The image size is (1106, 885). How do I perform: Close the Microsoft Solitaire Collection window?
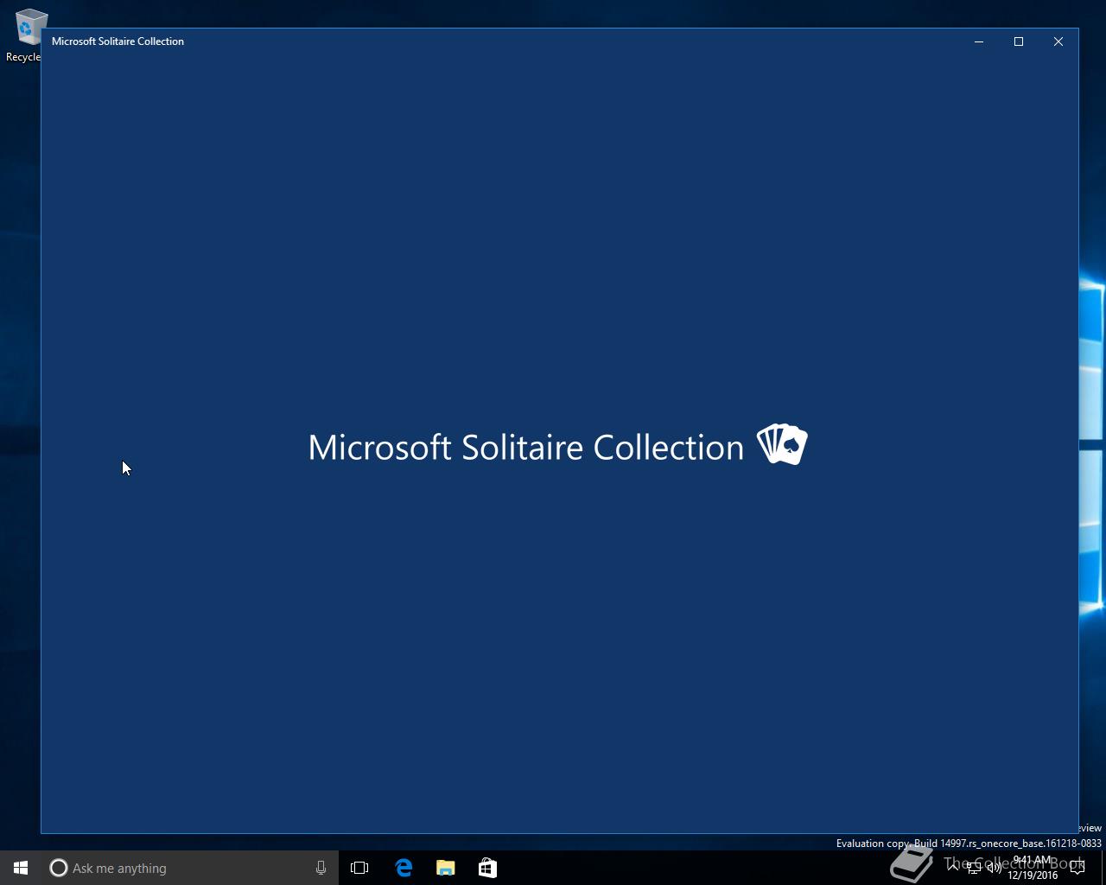click(x=1058, y=41)
